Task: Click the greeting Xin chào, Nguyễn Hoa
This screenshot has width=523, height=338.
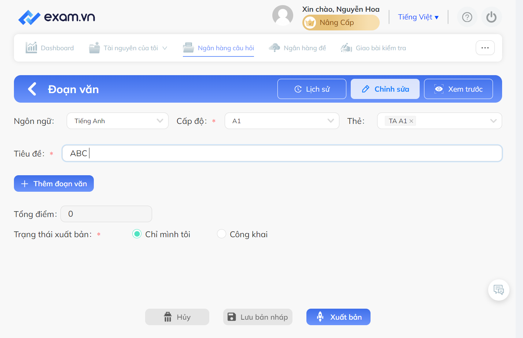Action: tap(341, 9)
